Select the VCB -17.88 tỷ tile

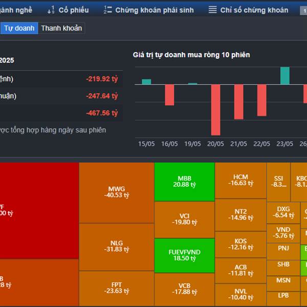click(x=184, y=290)
